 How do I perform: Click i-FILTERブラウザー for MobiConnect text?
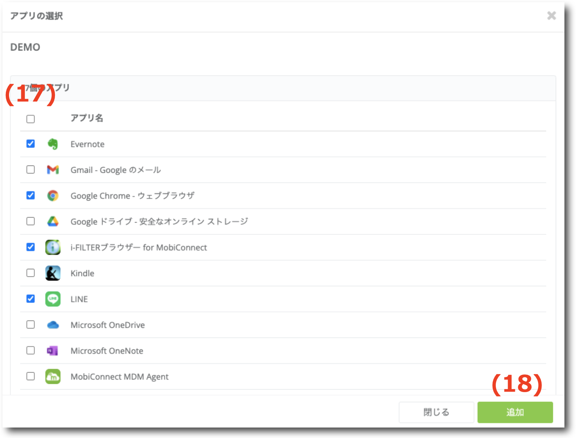click(139, 248)
